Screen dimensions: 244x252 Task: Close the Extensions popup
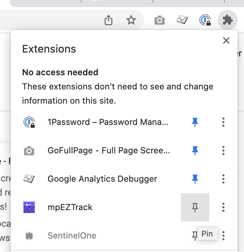click(x=226, y=41)
